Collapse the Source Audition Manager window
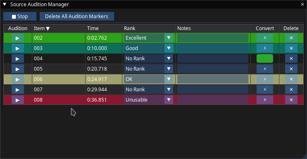Screen dimensions: 307x159 point(5,4)
